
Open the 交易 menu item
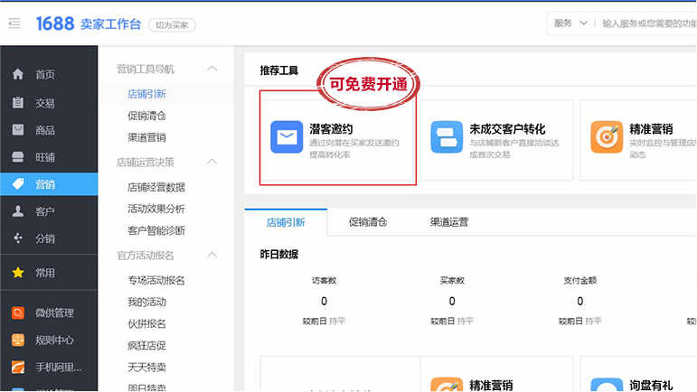pos(49,103)
